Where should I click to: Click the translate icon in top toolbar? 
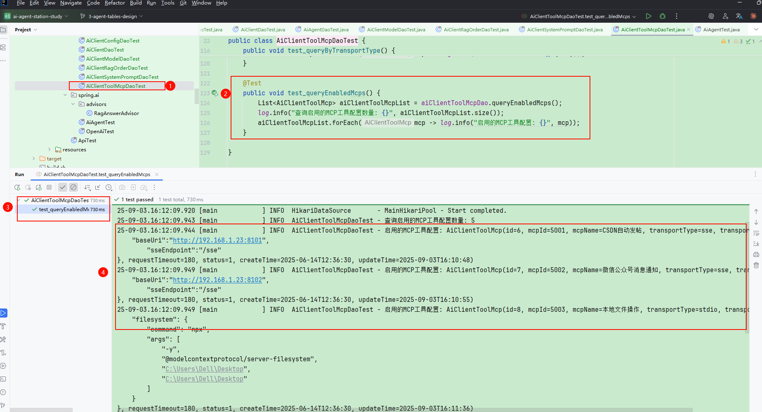(x=739, y=16)
